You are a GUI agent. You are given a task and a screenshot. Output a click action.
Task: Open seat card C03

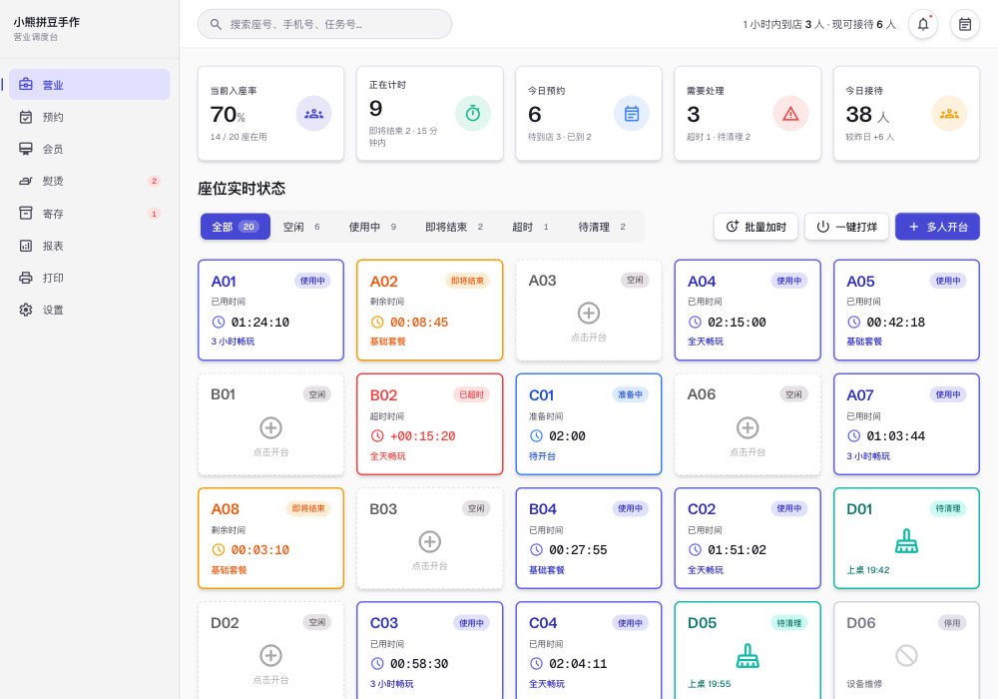(430, 651)
